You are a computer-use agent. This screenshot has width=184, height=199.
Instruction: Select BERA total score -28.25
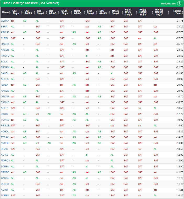pos(180,27)
